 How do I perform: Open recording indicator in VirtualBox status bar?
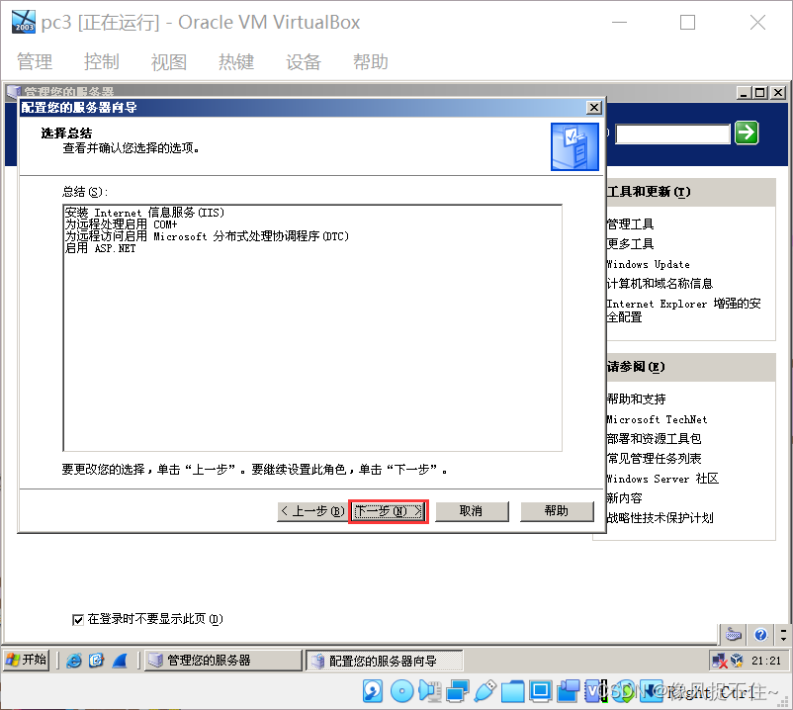click(x=568, y=691)
